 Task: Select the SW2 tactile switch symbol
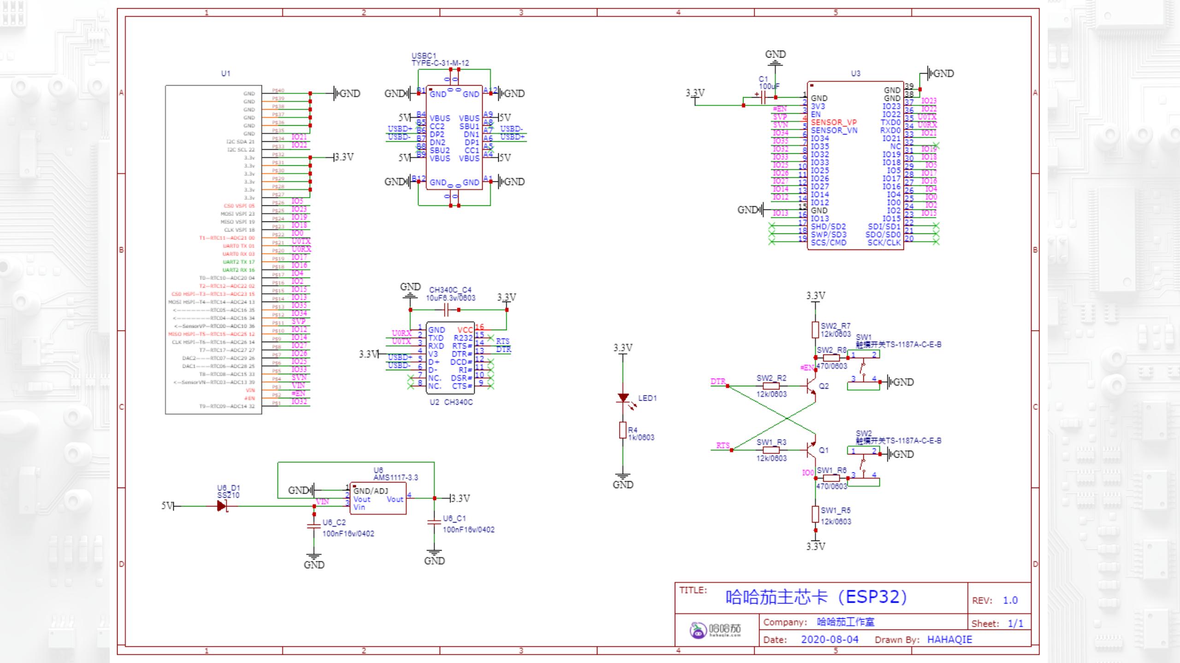click(x=864, y=466)
